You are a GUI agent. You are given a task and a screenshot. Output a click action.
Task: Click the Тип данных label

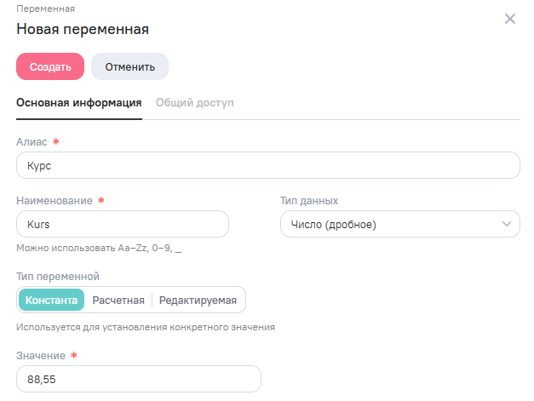[309, 200]
